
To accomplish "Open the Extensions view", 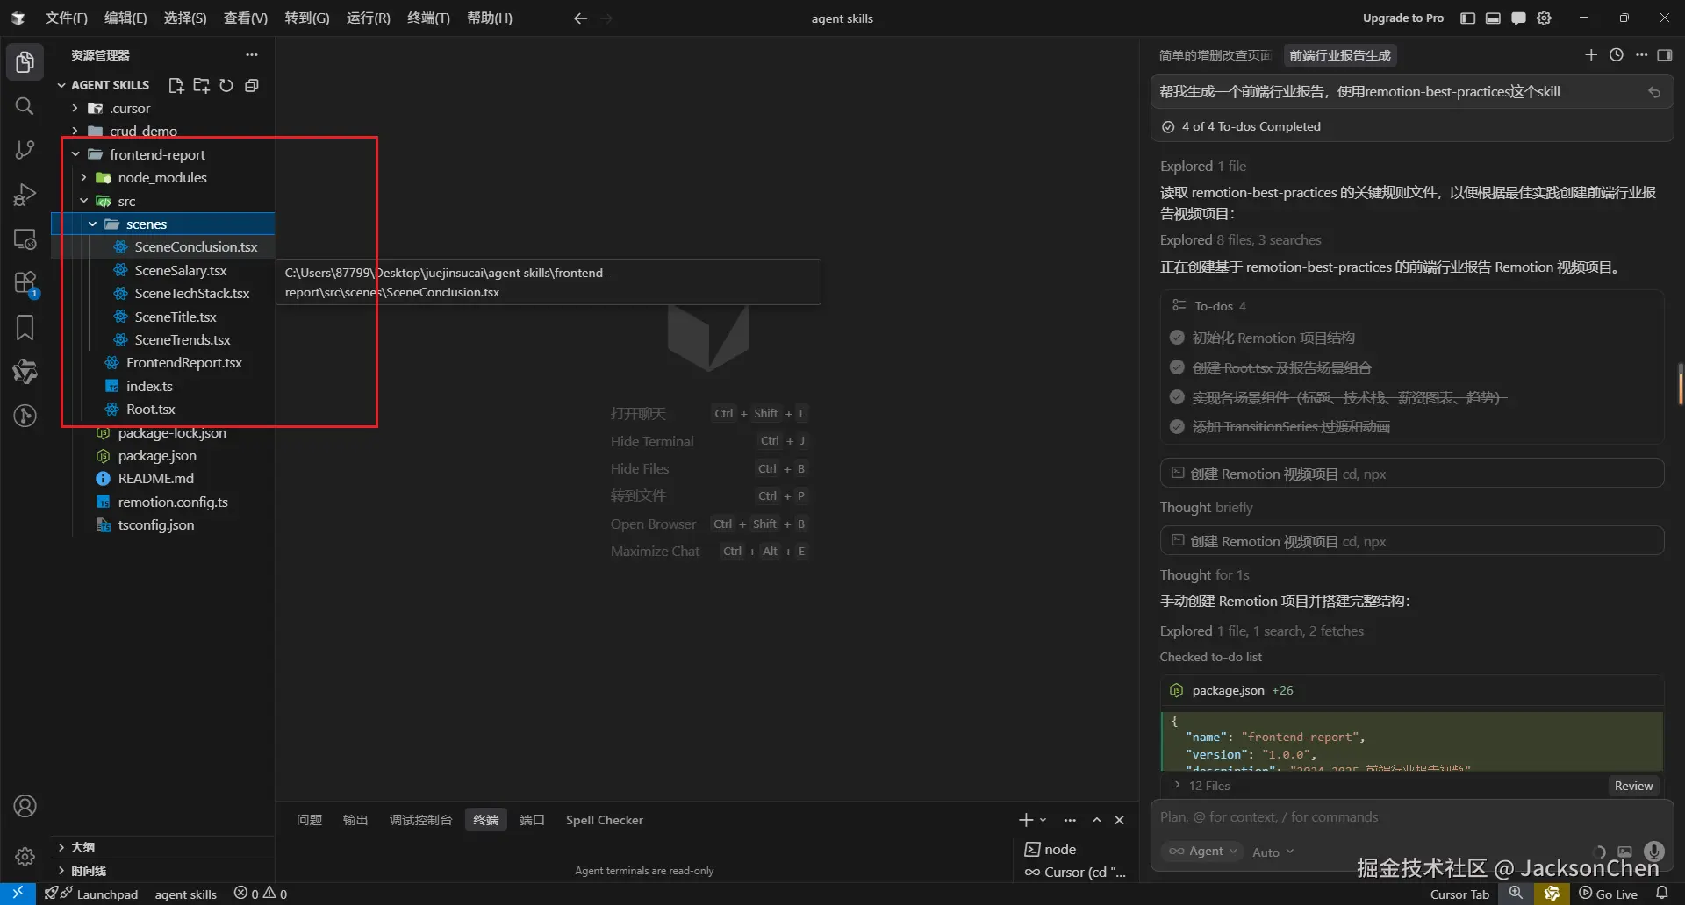I will pos(25,283).
